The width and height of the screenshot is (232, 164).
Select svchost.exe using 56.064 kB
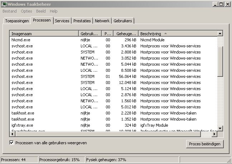pyautogui.click(x=113, y=76)
